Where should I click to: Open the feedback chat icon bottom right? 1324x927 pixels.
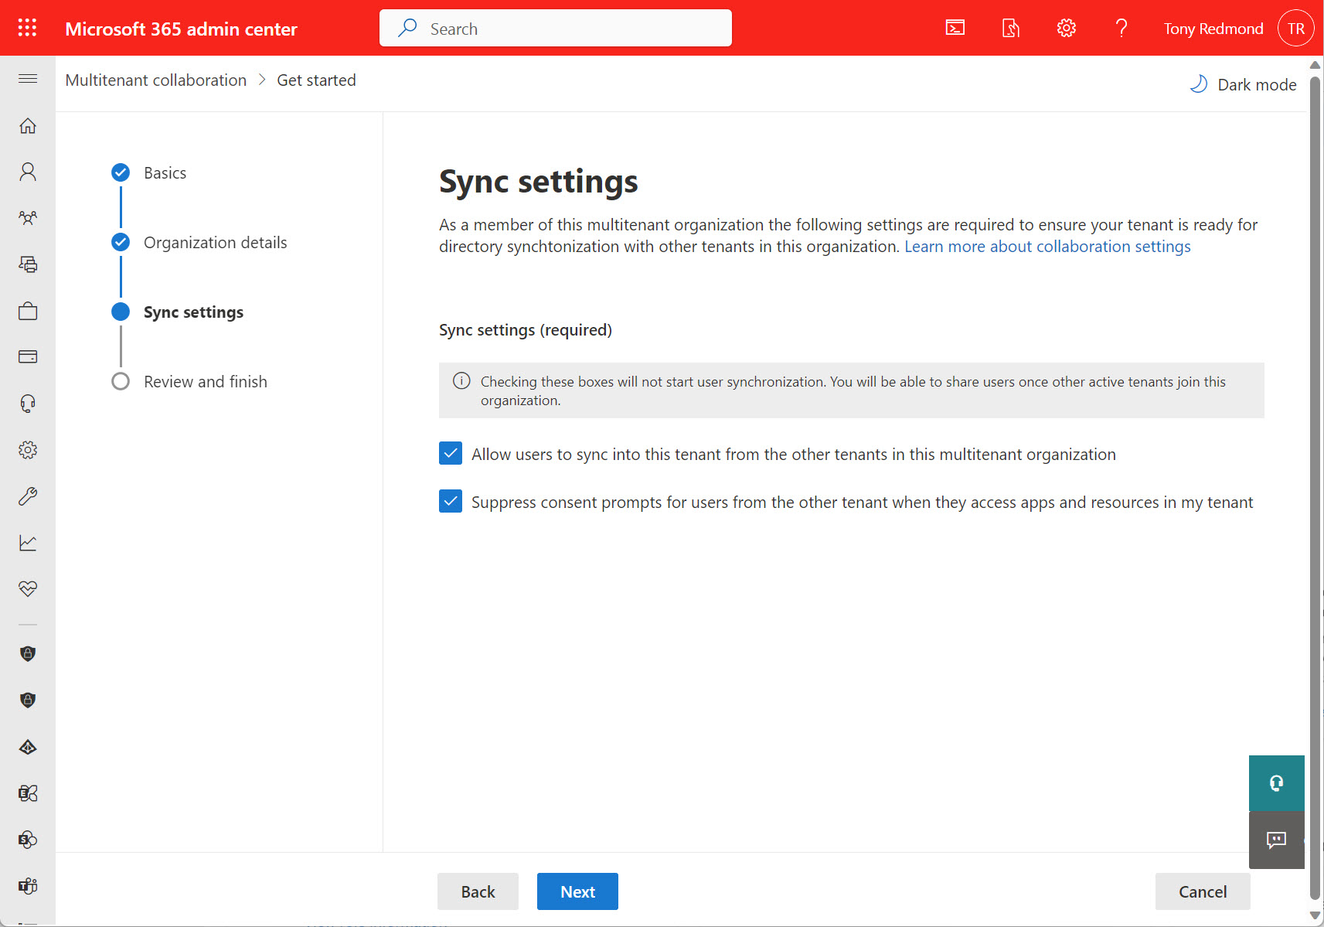(1276, 840)
